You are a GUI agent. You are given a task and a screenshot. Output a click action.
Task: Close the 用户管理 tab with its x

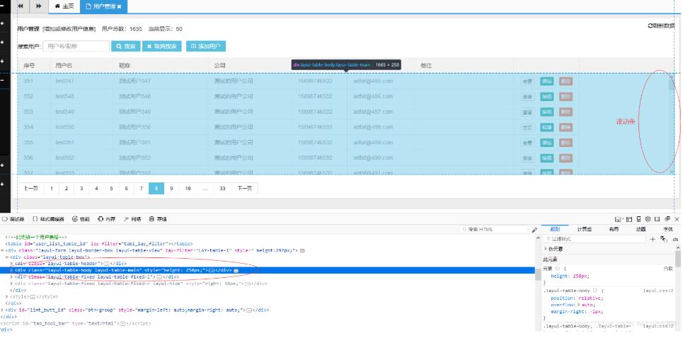(120, 6)
